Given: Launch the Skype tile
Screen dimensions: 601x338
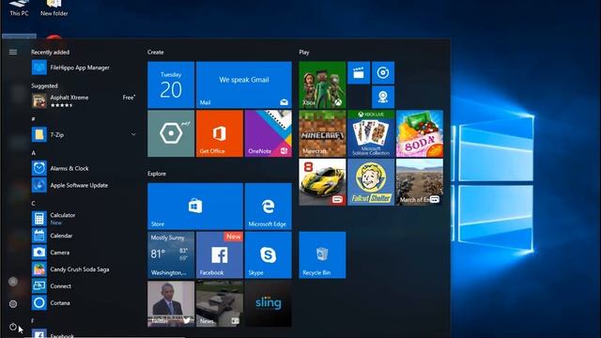Looking at the screenshot, I should click(x=269, y=254).
